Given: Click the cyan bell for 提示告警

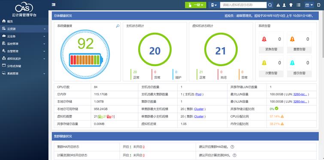Looking at the screenshot, I should 292,63.
